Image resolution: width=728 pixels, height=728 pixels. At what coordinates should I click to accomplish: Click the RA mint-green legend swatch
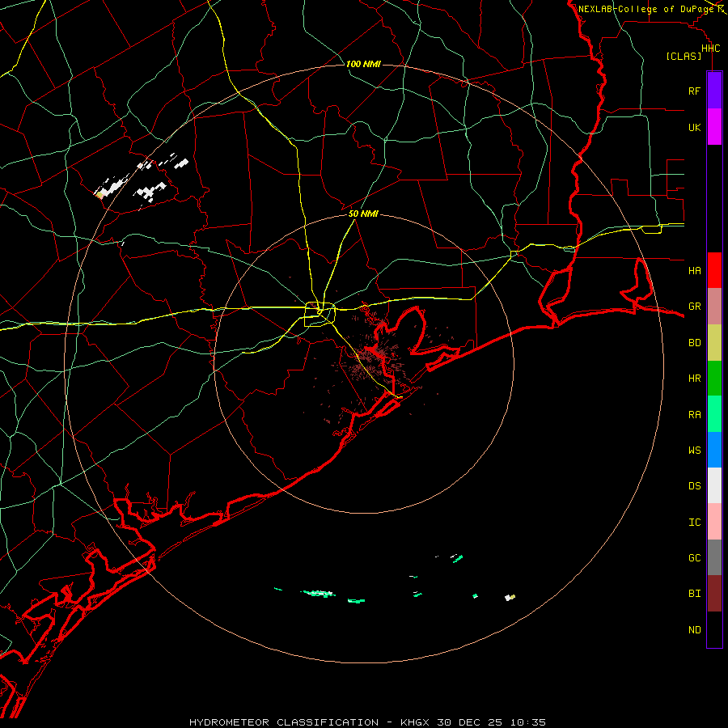(x=714, y=414)
